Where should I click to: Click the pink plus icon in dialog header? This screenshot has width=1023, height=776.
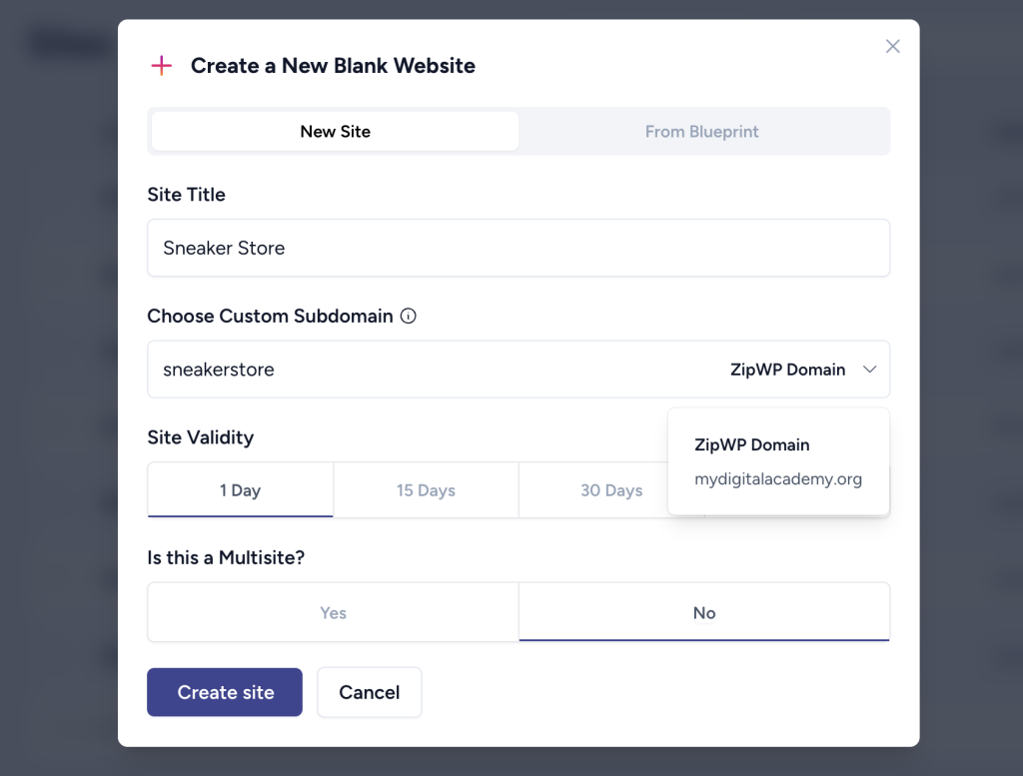pos(161,66)
